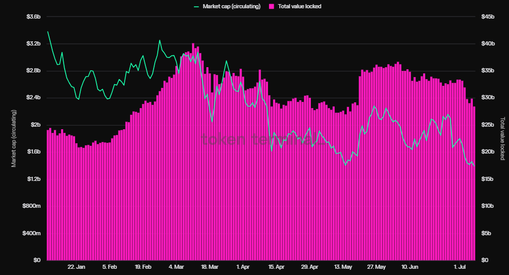This screenshot has width=509, height=275.
Task: Click the $20b right axis label
Action: pyautogui.click(x=488, y=152)
